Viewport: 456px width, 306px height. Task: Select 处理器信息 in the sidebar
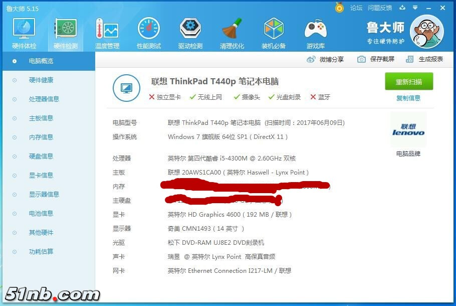[45, 99]
